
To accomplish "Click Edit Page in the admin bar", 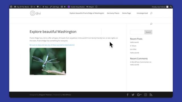I will tap(55, 7).
